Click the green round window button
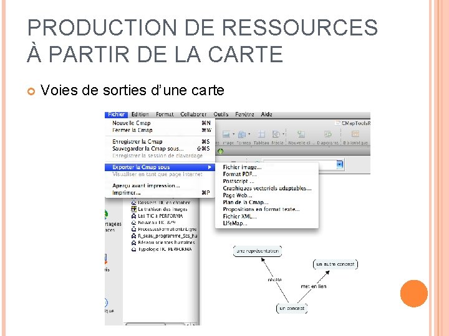This screenshot has width=449, height=336. point(221,151)
